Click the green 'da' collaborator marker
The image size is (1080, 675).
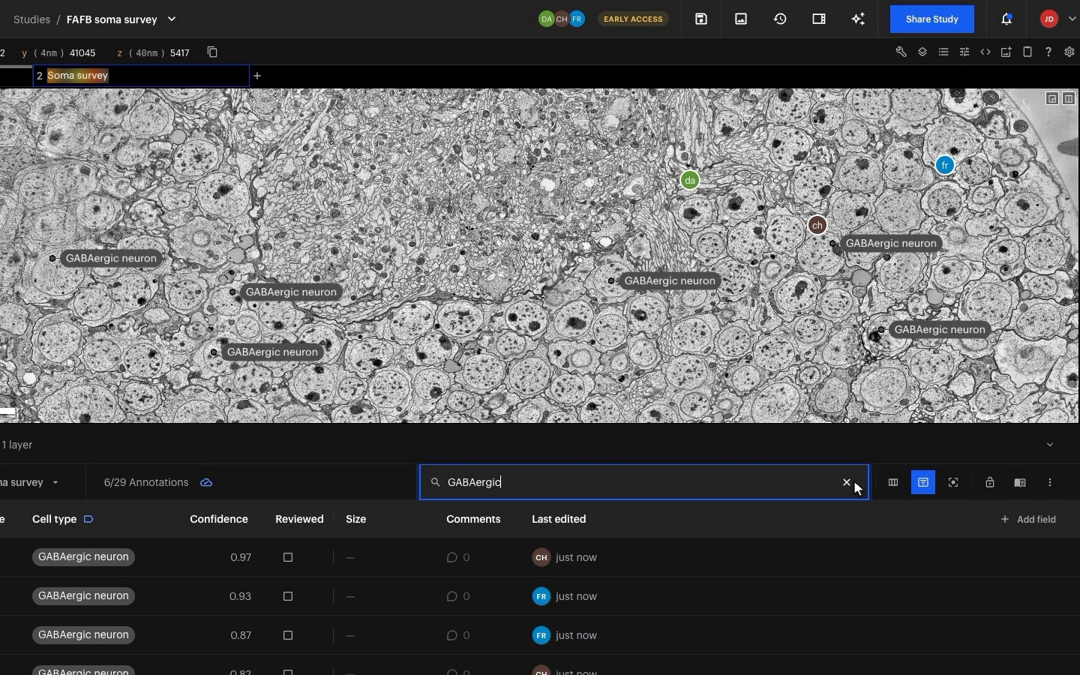coord(690,180)
